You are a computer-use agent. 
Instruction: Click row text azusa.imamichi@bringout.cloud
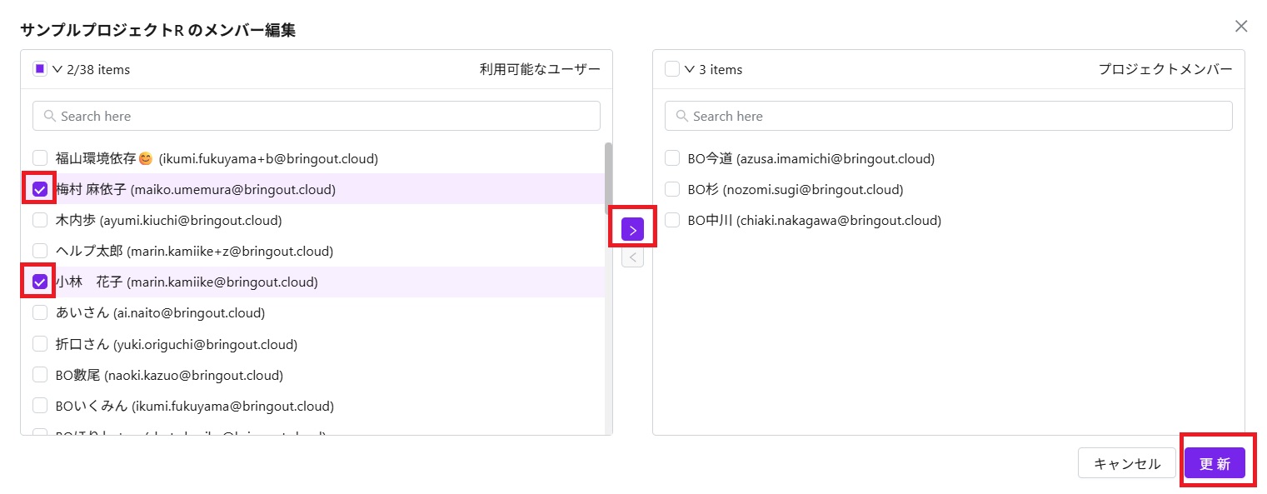tap(836, 158)
